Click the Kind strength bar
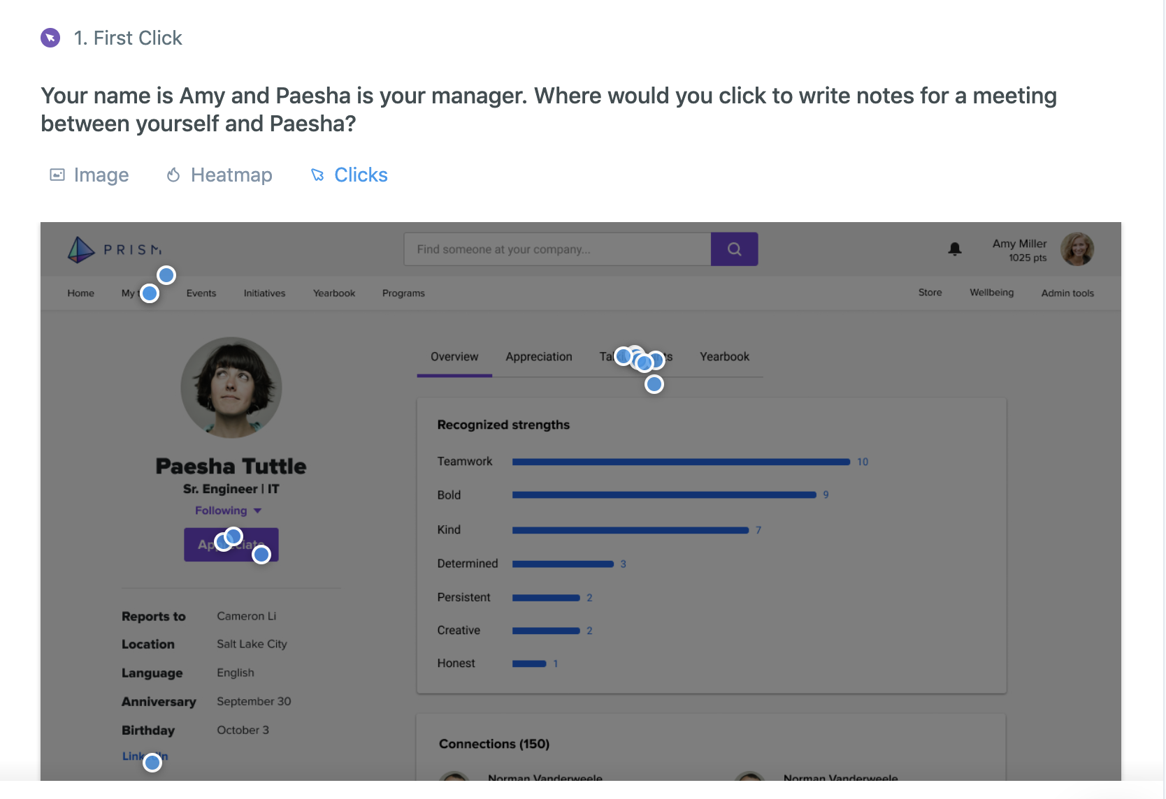This screenshot has width=1166, height=799. pos(631,530)
